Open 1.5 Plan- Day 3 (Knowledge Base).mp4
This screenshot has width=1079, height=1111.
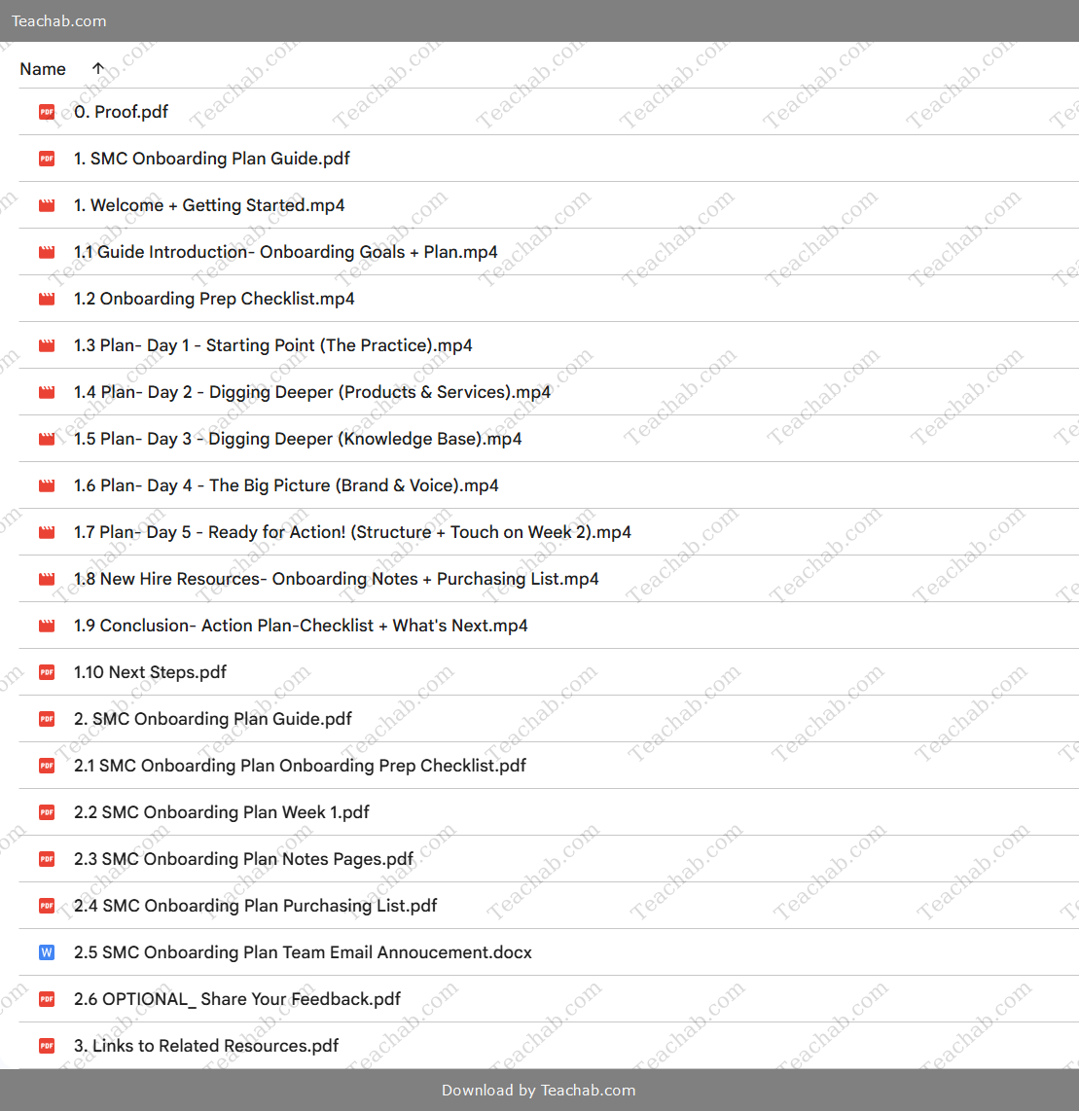click(x=298, y=440)
